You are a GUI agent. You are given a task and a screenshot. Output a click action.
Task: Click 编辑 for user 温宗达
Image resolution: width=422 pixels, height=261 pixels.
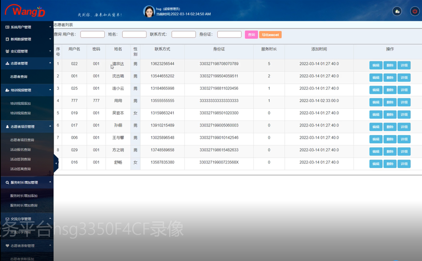click(376, 65)
